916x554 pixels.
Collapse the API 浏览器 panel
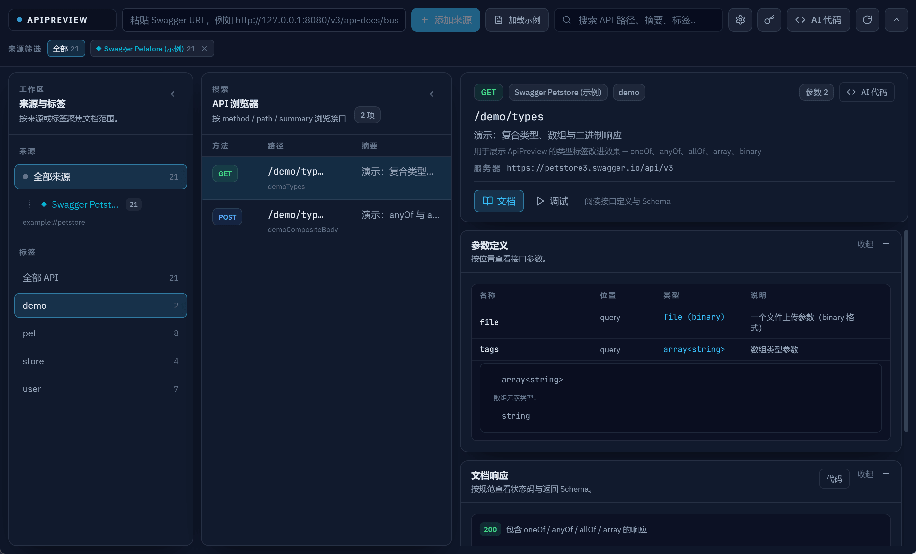click(x=432, y=94)
